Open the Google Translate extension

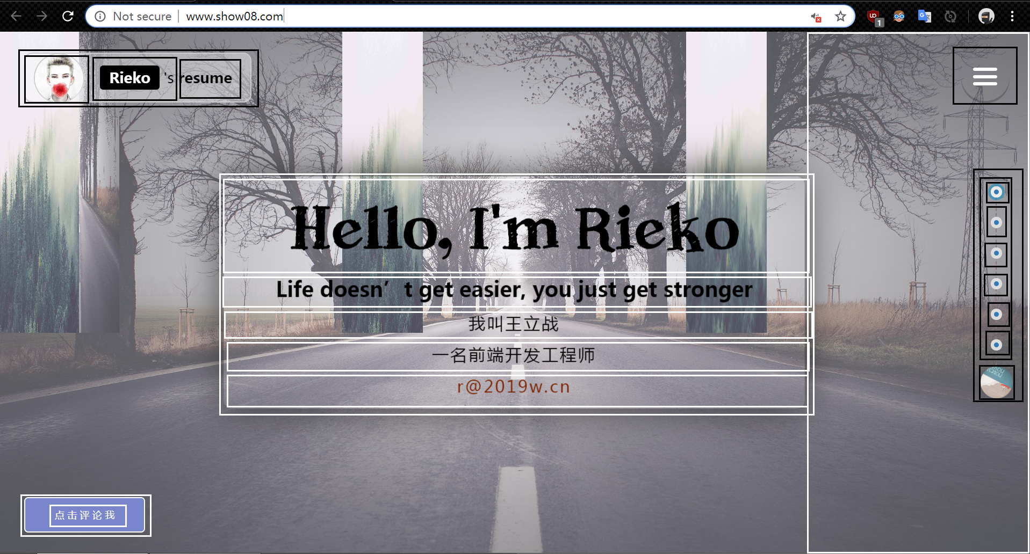point(925,17)
